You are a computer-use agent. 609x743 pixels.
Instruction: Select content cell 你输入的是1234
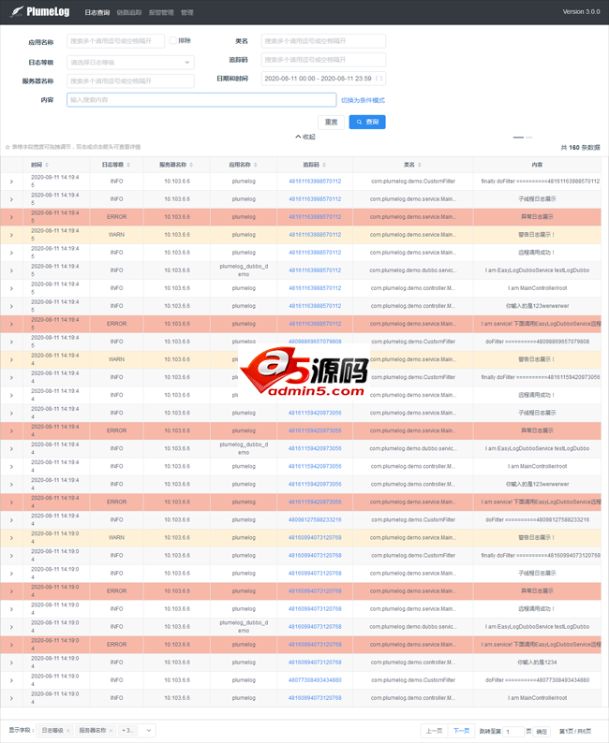pos(537,663)
